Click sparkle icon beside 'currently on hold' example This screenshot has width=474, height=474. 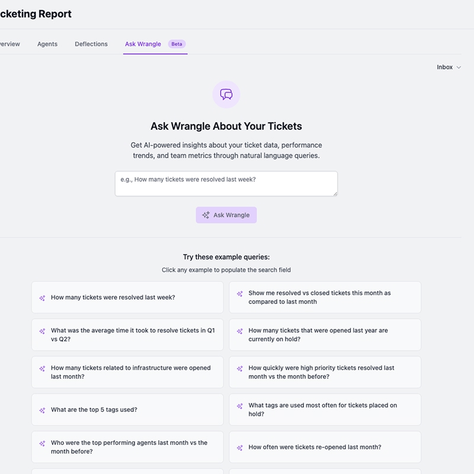240,331
